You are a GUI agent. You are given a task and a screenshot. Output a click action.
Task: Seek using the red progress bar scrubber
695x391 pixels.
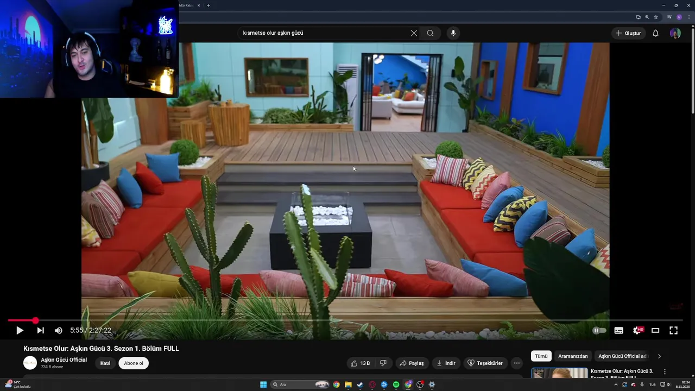point(35,321)
